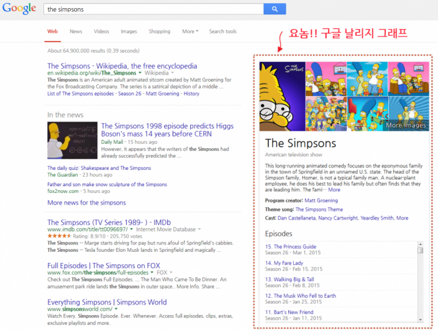Click 'The Simpsons' knowledge panel title
This screenshot has height=330, width=438.
(x=301, y=143)
